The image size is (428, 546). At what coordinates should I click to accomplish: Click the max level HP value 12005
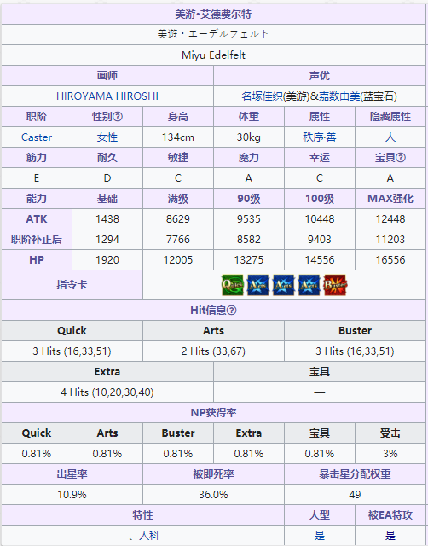tap(178, 260)
